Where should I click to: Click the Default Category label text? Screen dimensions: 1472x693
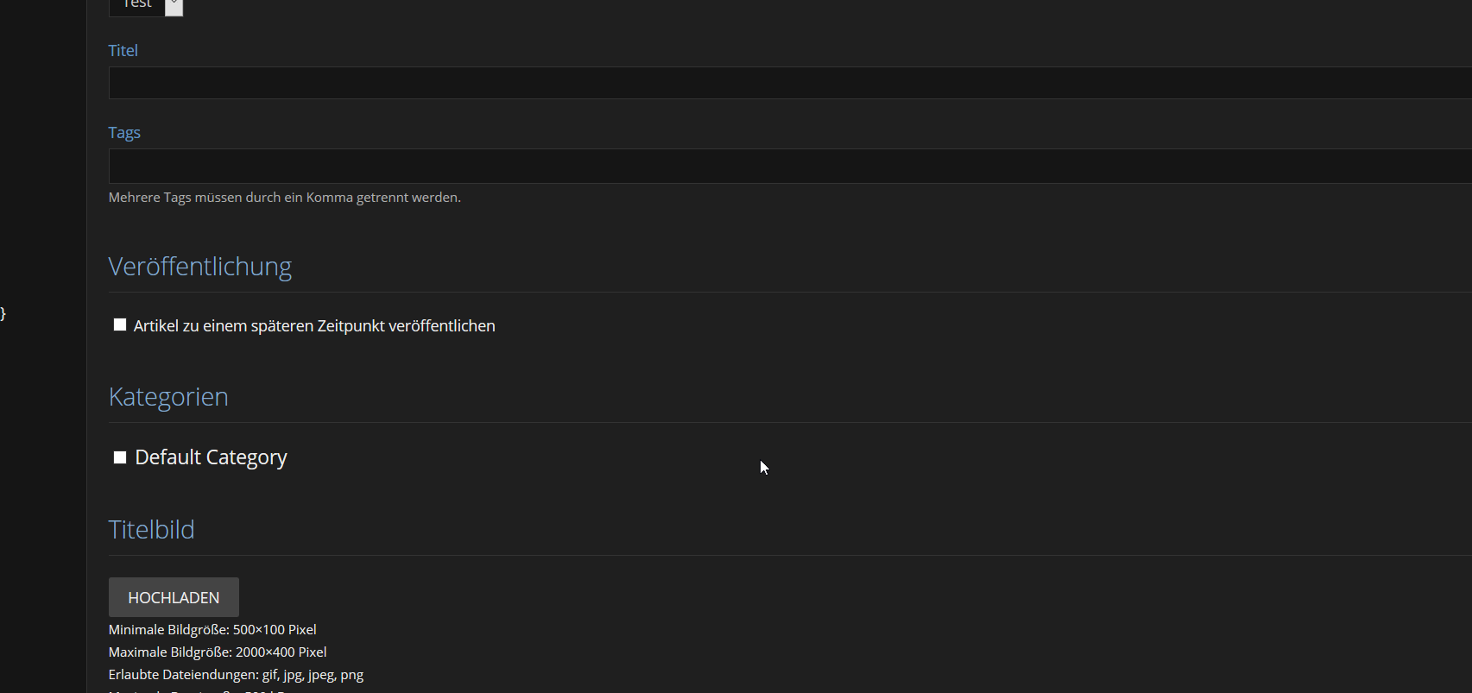tap(211, 457)
